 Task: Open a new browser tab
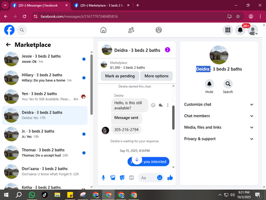[x=138, y=5]
